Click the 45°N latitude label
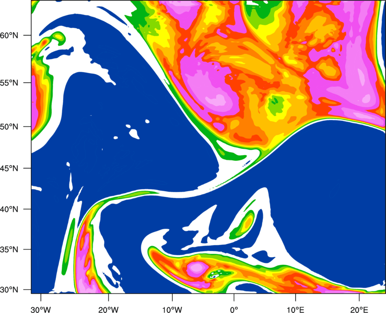Screen dimensions: 386x313 (x=10, y=168)
